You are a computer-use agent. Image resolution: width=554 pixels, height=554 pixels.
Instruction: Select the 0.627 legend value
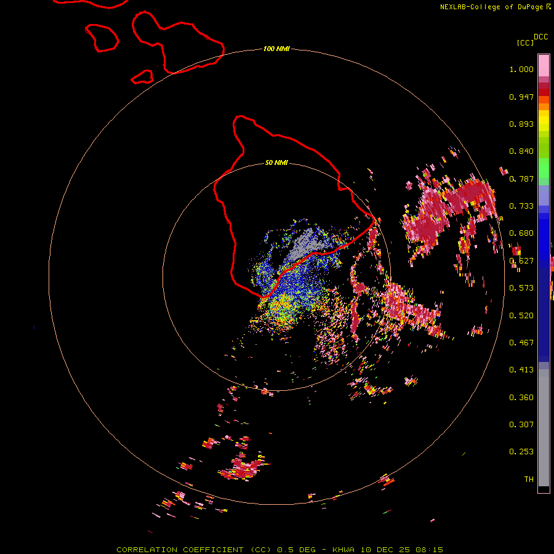(521, 261)
